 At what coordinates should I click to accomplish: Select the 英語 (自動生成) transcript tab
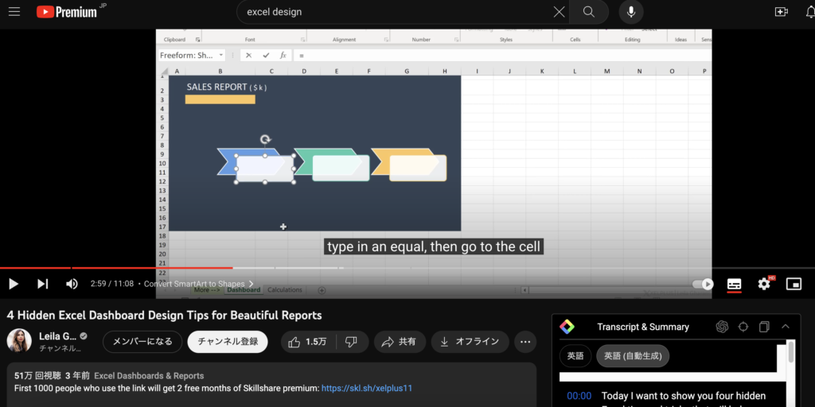[x=633, y=355]
